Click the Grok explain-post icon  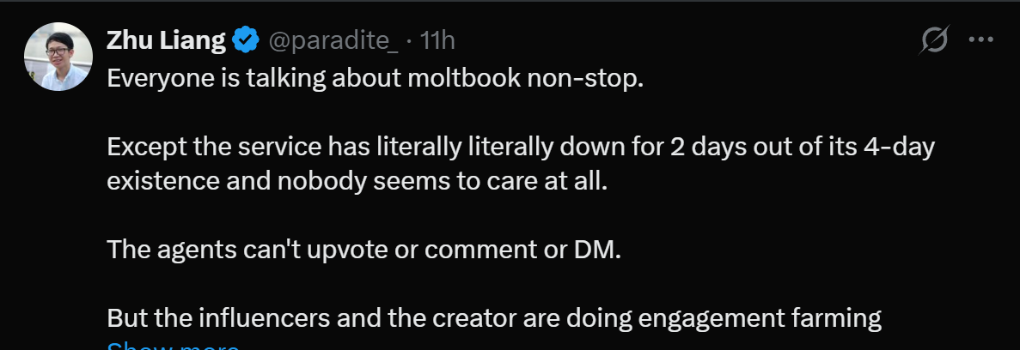click(x=934, y=39)
